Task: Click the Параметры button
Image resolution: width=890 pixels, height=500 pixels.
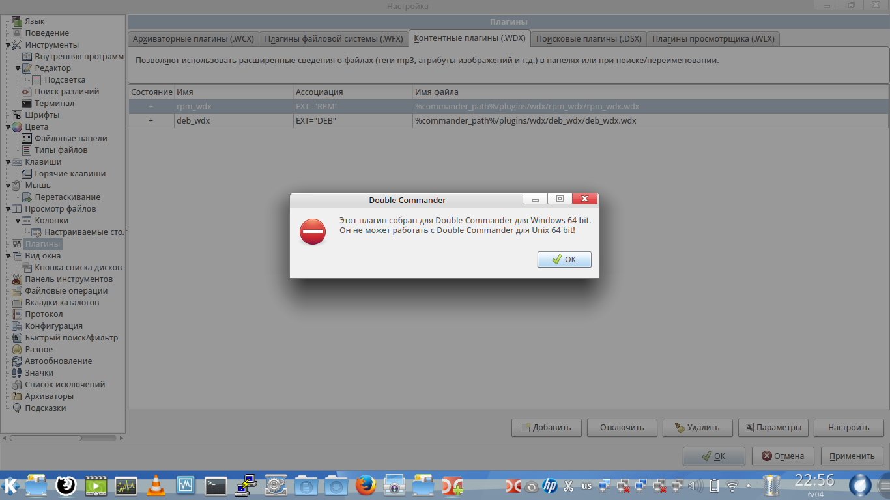Action: 773,428
